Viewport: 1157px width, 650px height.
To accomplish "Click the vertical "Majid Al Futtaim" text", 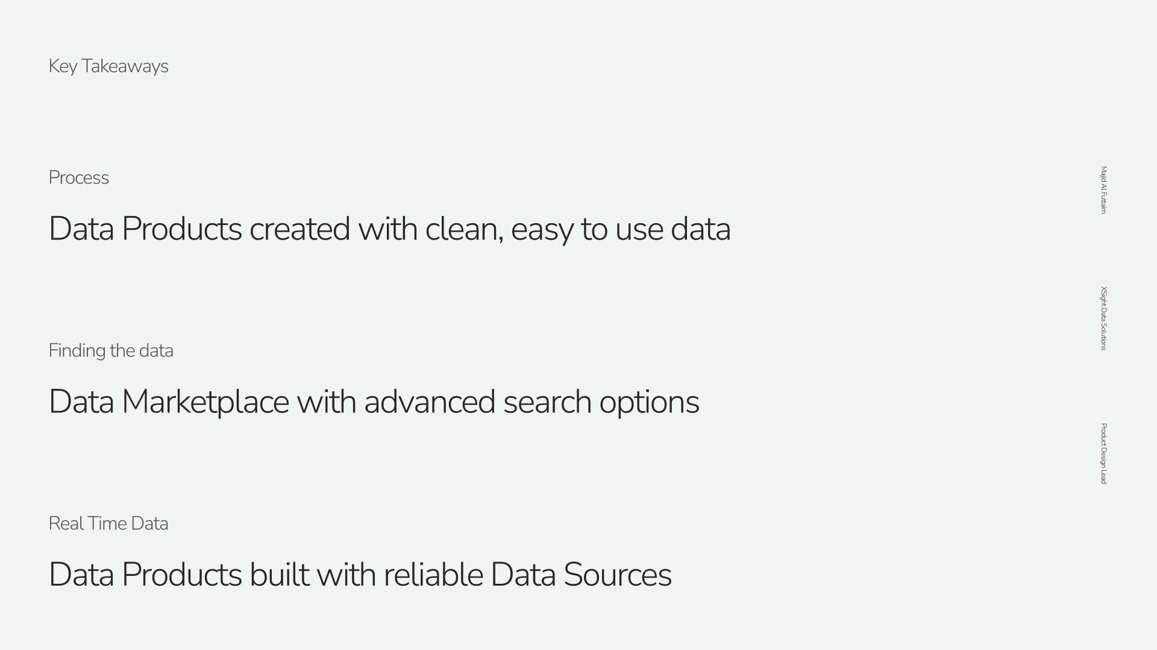I will click(1103, 190).
